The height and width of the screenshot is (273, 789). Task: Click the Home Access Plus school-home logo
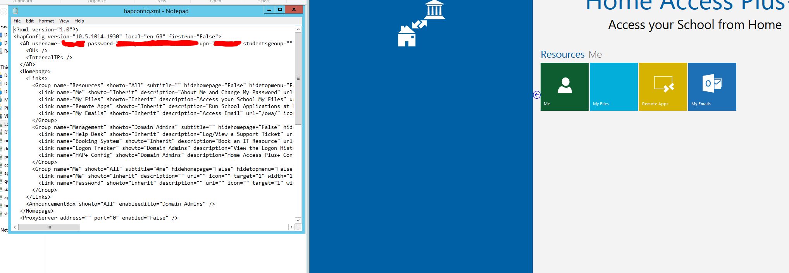click(421, 24)
